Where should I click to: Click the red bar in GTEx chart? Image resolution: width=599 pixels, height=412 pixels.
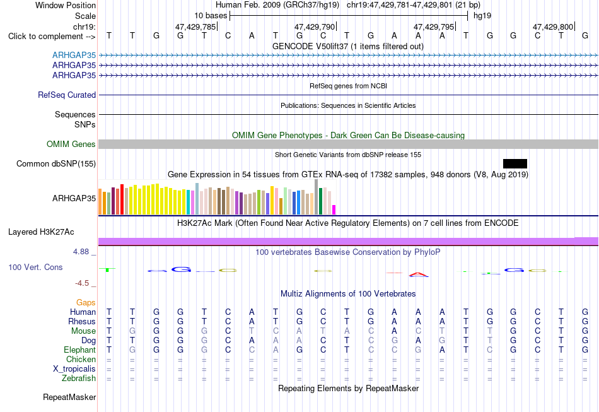click(x=122, y=199)
